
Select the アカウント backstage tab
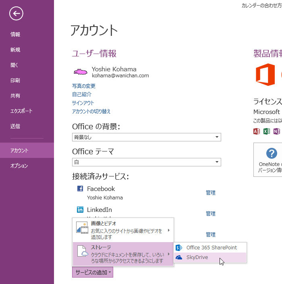coord(27,150)
